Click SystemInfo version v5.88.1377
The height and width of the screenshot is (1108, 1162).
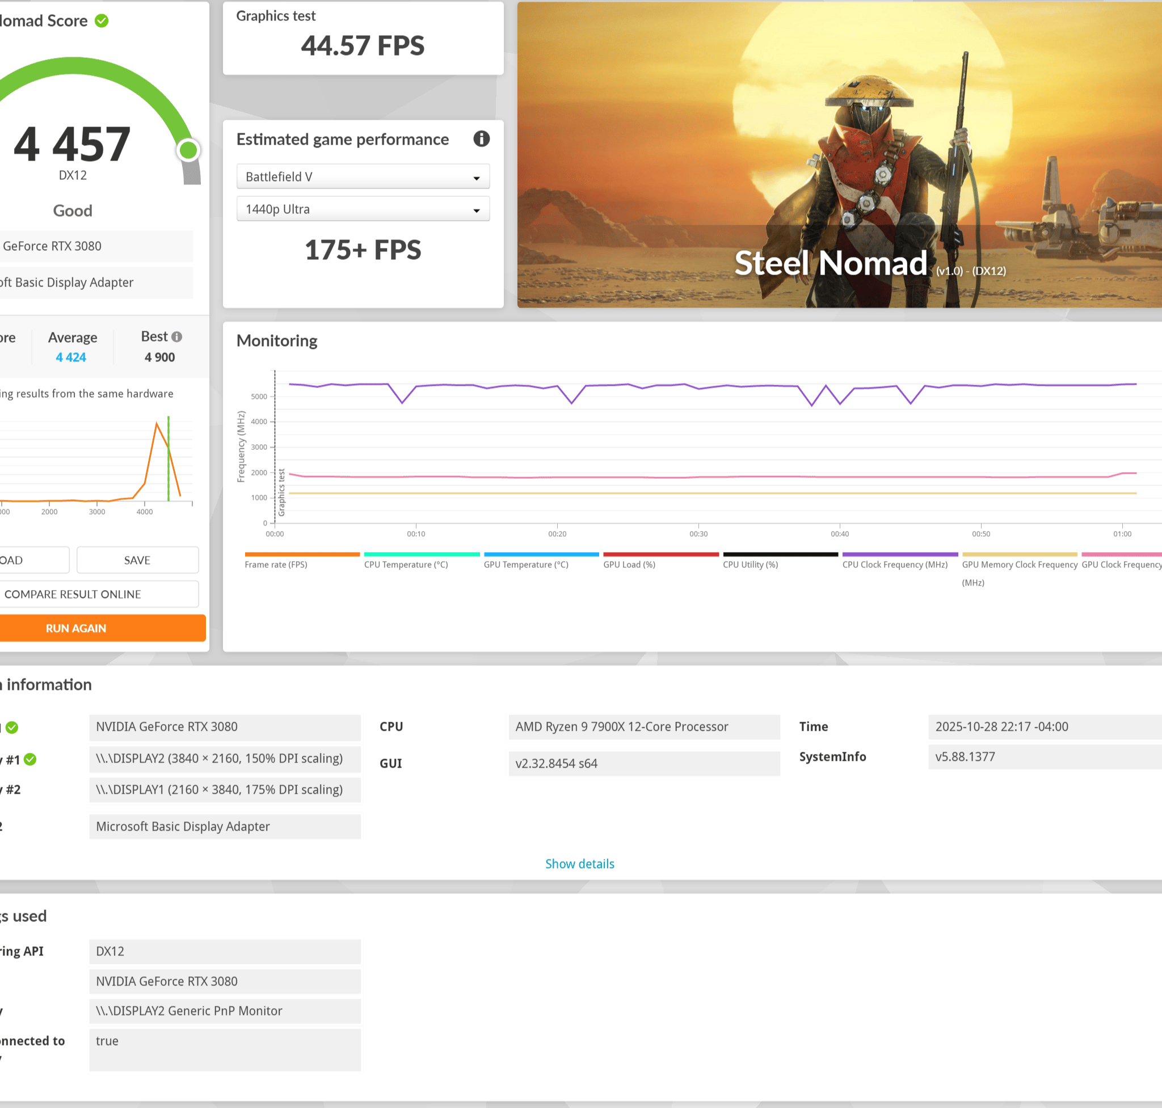click(1045, 757)
